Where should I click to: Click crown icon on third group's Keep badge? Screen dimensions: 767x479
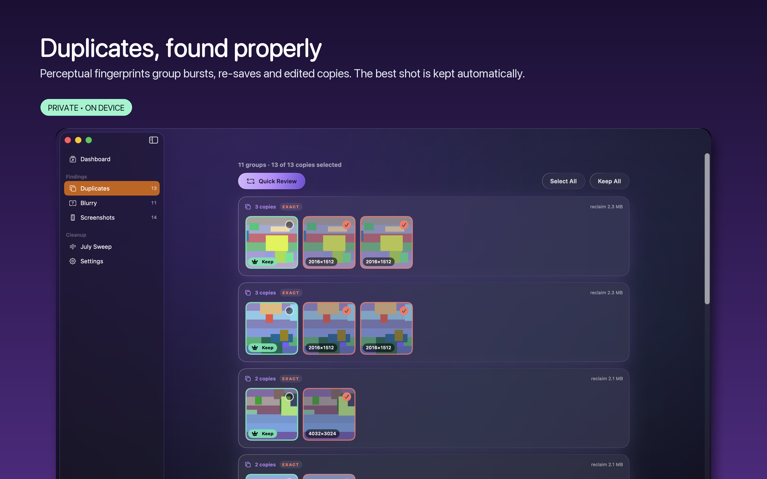click(255, 433)
